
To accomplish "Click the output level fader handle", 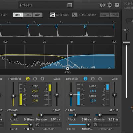I will tap(126, 43).
